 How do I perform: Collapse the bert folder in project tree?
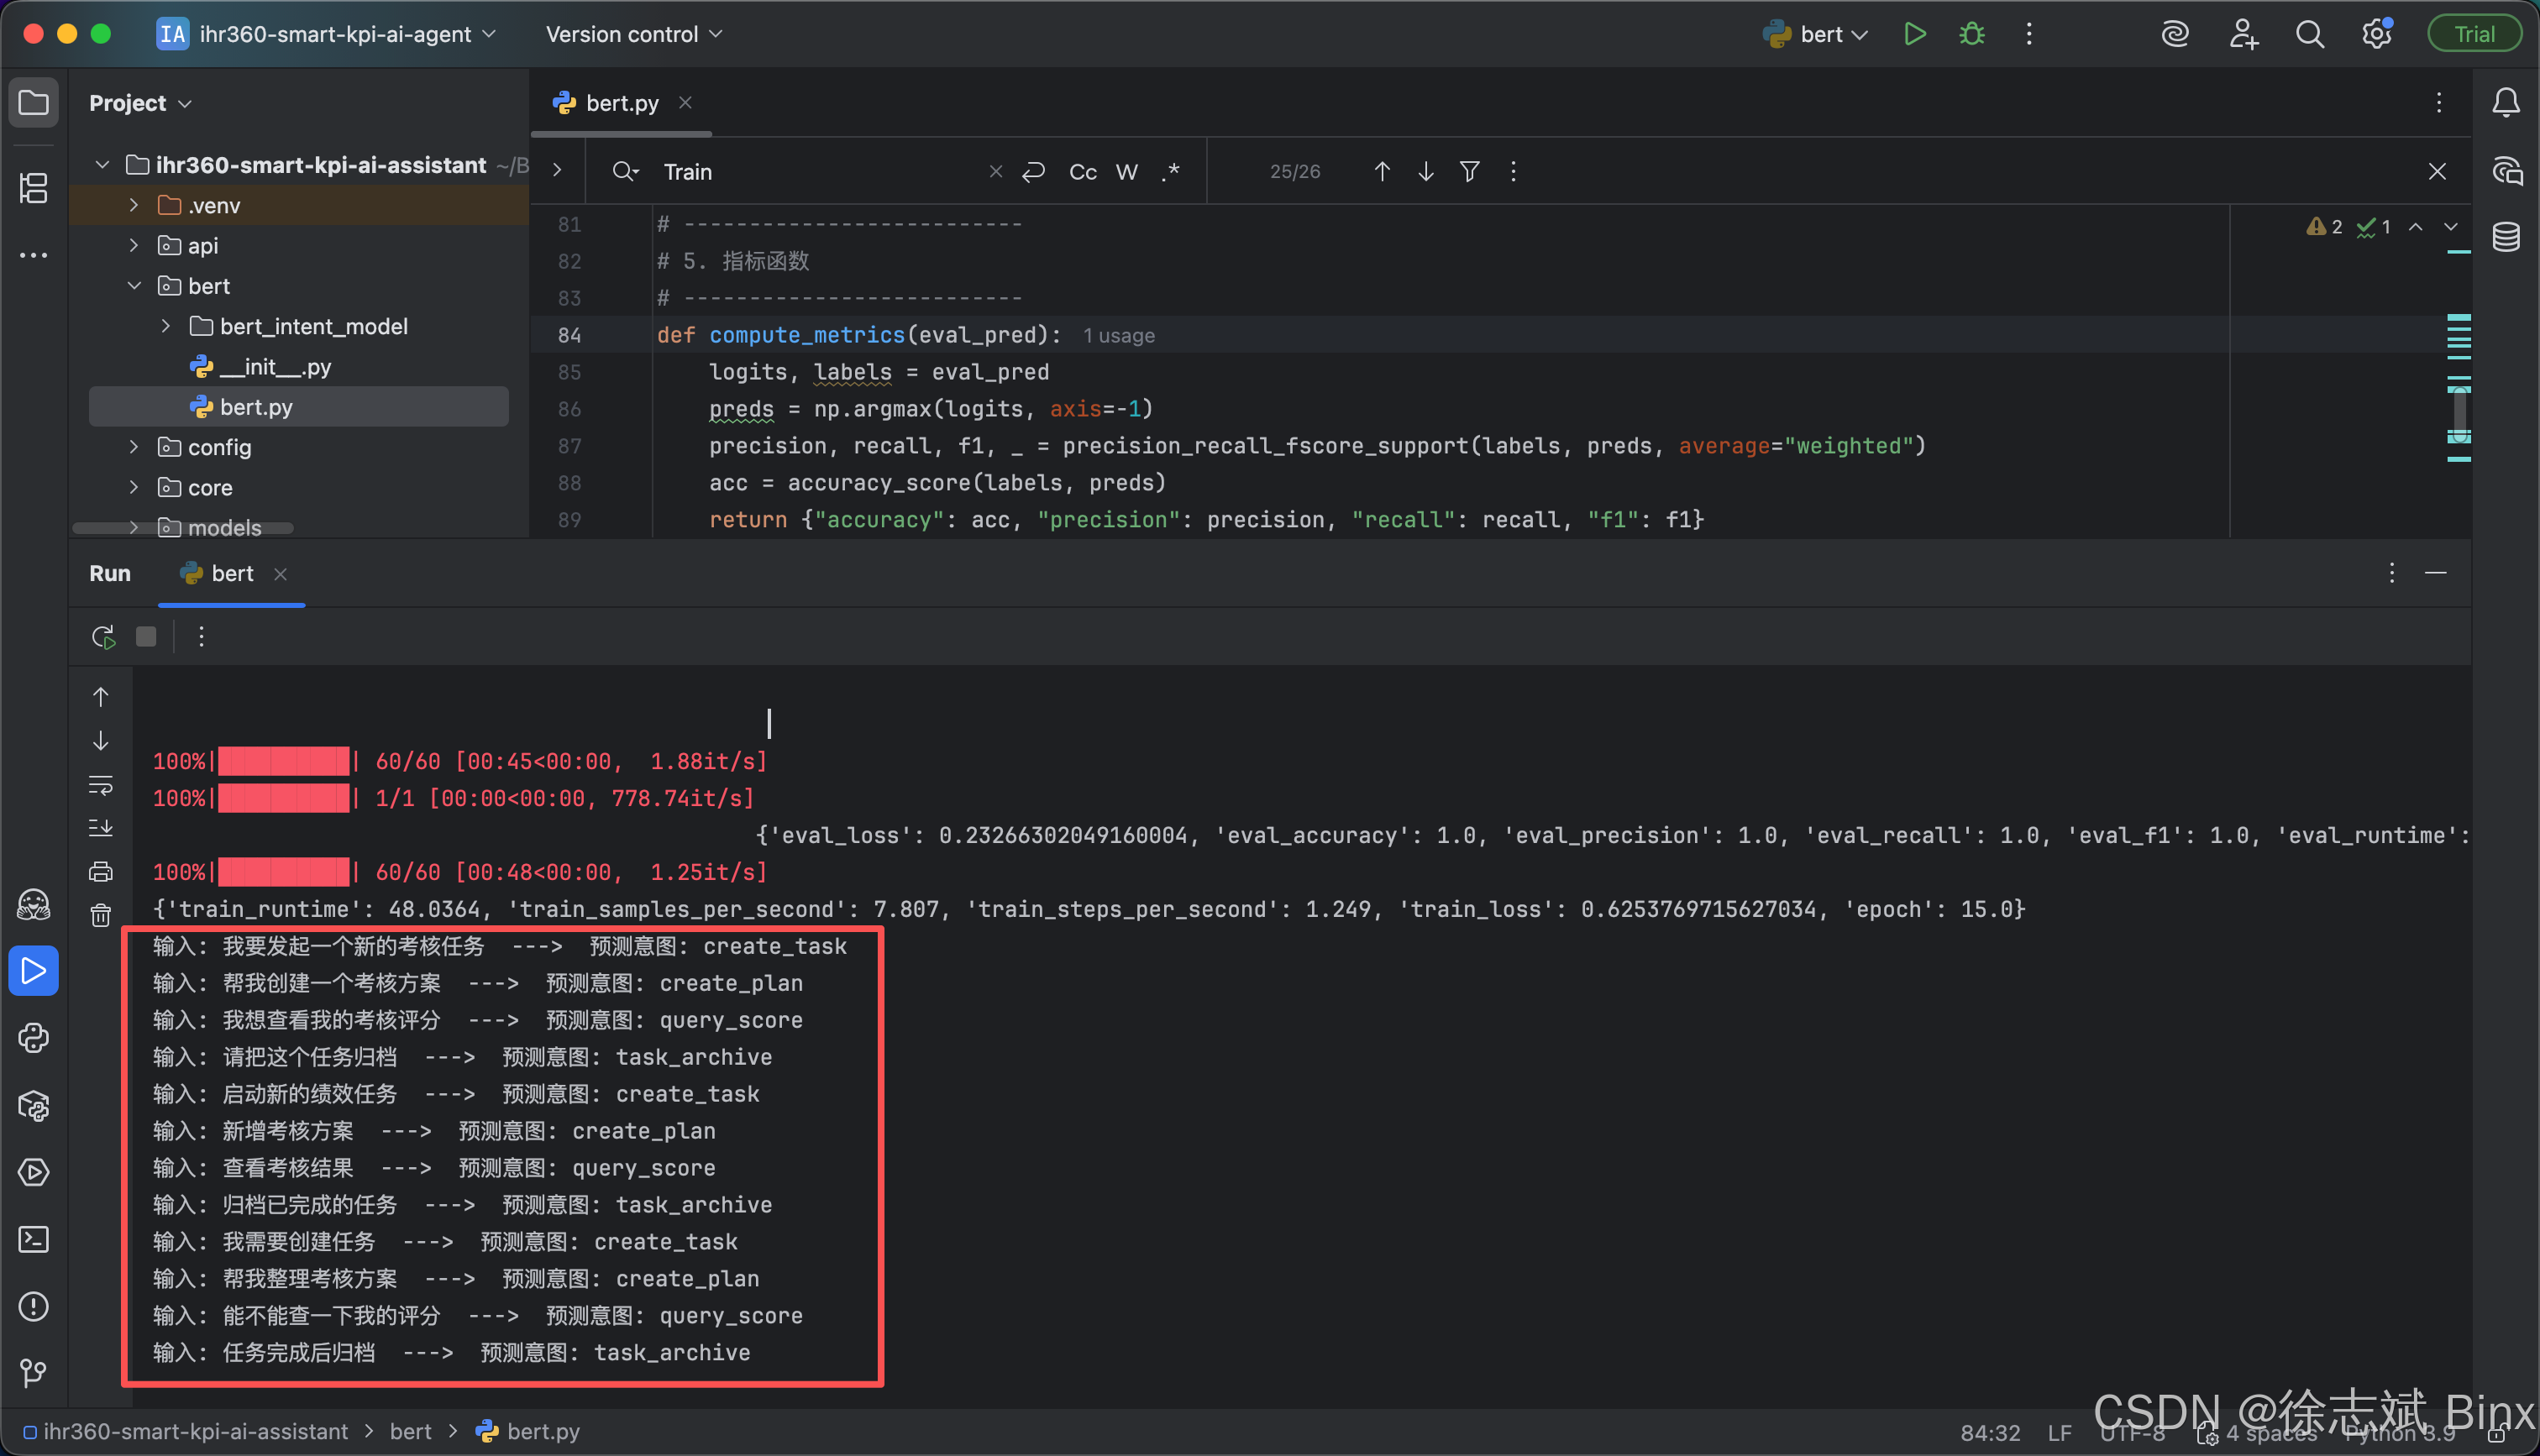coord(134,286)
